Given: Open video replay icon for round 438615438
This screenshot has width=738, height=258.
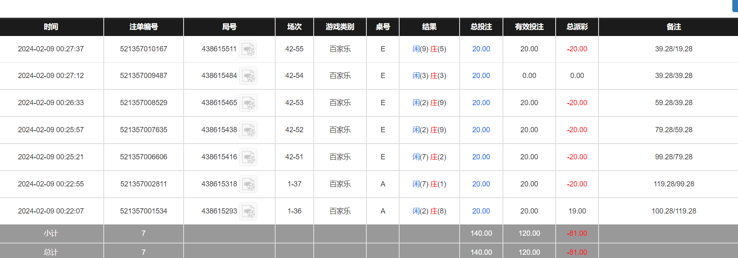Looking at the screenshot, I should (x=248, y=130).
